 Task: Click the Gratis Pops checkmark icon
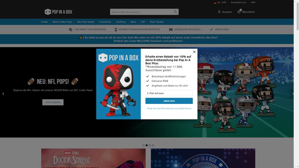click(211, 30)
